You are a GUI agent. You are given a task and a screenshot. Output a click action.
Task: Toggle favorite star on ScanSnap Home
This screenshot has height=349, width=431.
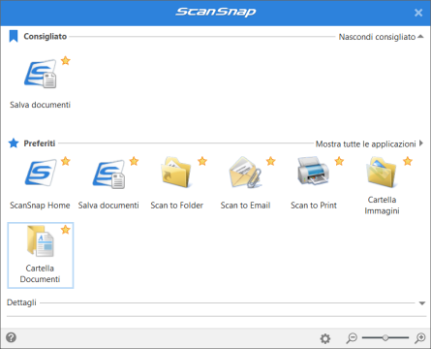coord(66,161)
